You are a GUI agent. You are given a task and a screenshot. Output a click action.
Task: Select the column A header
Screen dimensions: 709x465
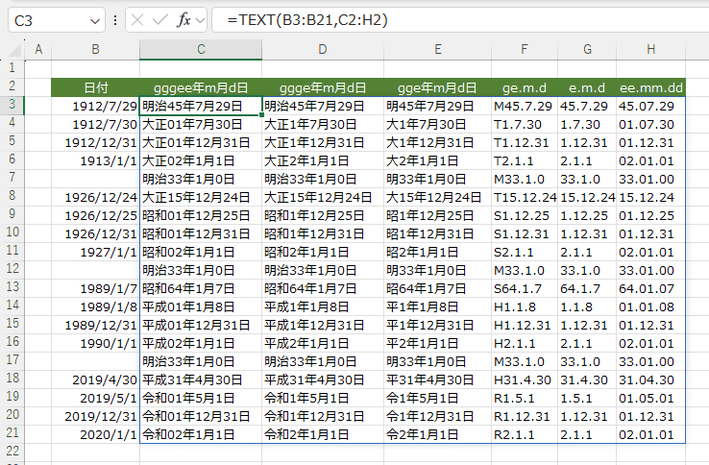point(38,49)
